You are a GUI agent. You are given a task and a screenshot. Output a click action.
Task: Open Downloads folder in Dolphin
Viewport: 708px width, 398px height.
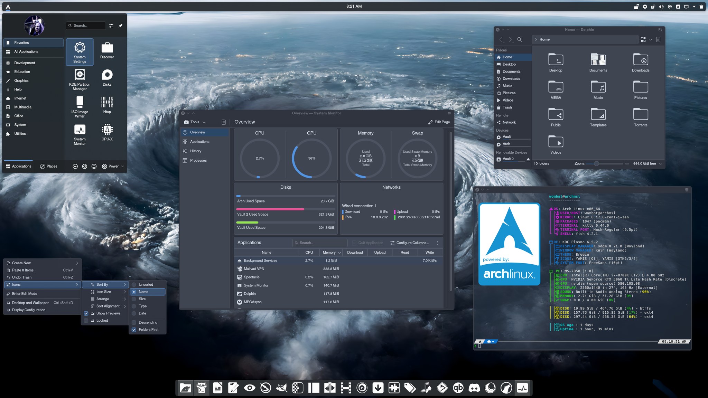click(641, 63)
